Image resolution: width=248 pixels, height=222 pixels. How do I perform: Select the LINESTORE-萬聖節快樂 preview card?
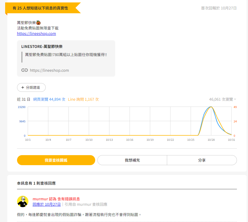[x=66, y=58]
